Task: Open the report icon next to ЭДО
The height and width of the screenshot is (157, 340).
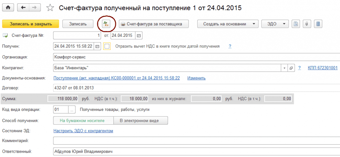Action: [296, 24]
